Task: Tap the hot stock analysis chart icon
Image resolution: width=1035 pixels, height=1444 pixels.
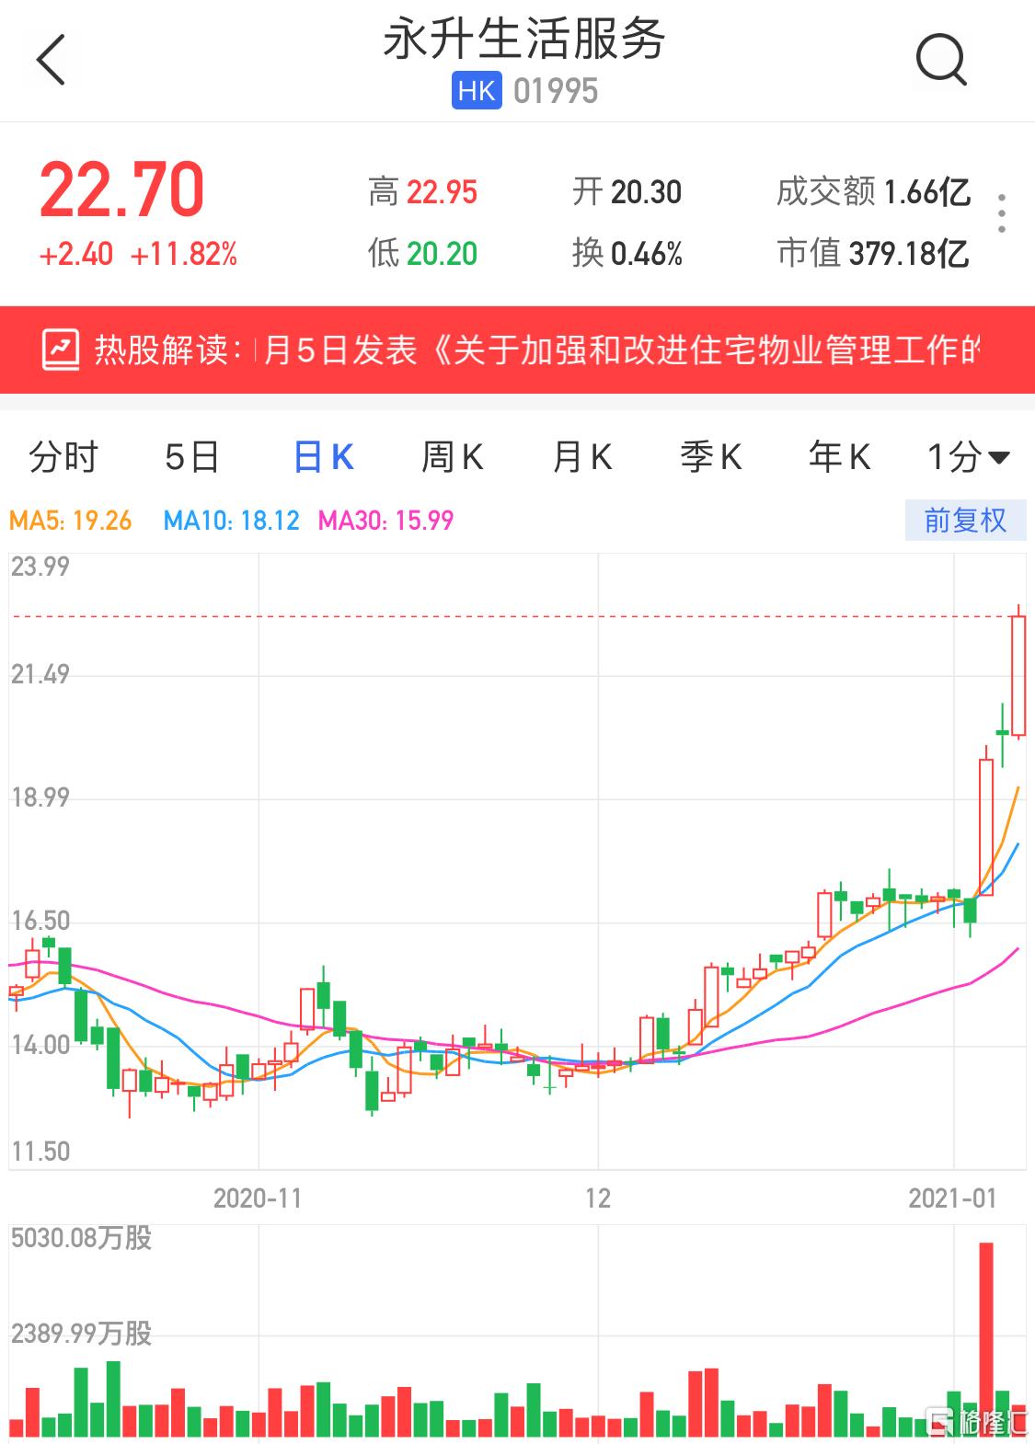Action: [x=62, y=350]
